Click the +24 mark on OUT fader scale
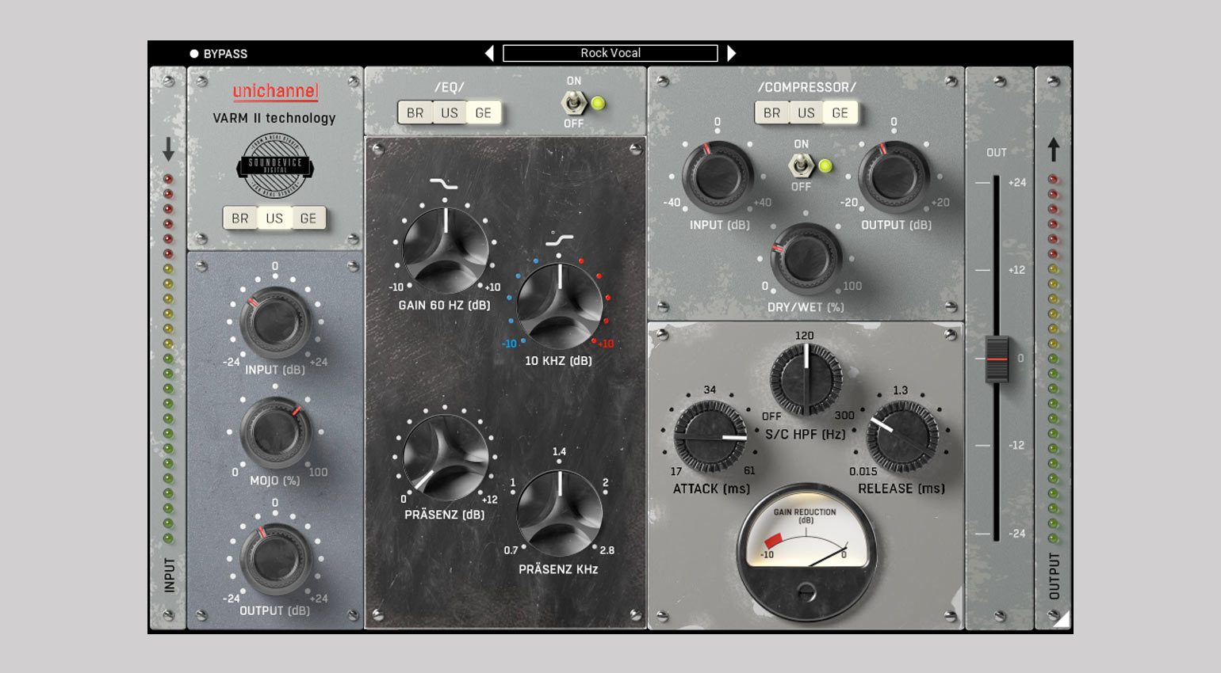Screen dimensions: 1221x673 coord(1016,183)
